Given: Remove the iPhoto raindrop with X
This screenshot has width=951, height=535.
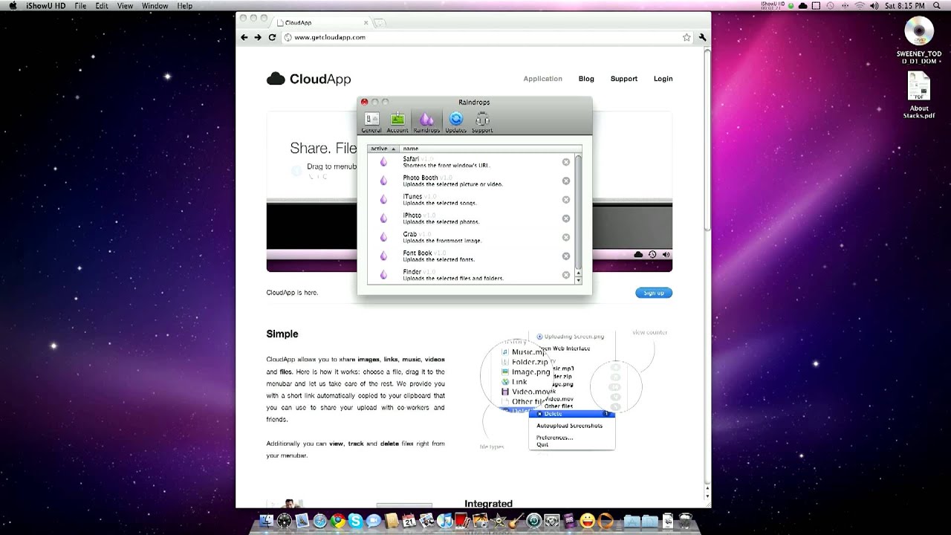Looking at the screenshot, I should point(566,218).
